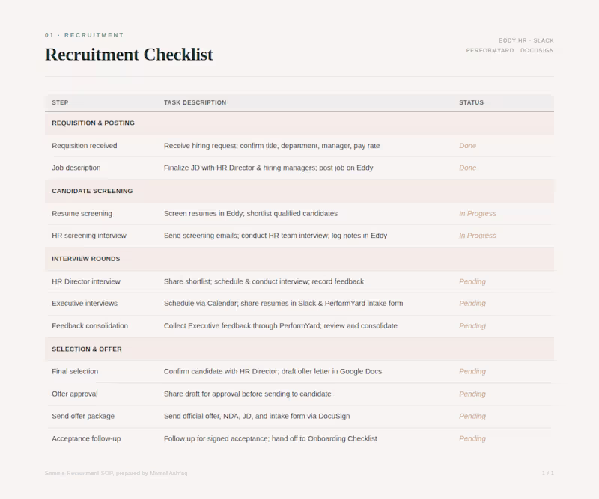Click the "STATUS" column header
Viewport: 599px width, 499px height.
pos(471,102)
